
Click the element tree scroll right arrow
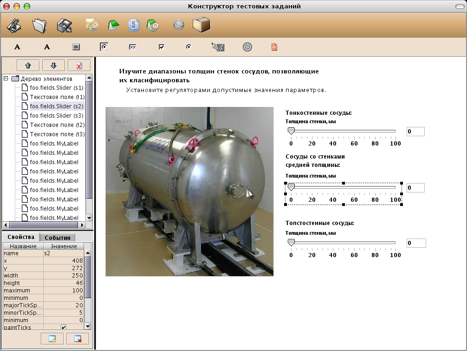82,225
